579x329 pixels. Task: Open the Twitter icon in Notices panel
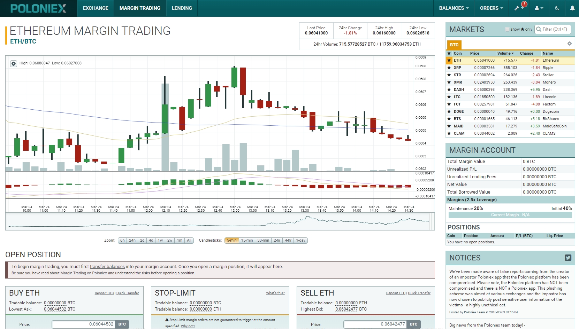pyautogui.click(x=569, y=258)
